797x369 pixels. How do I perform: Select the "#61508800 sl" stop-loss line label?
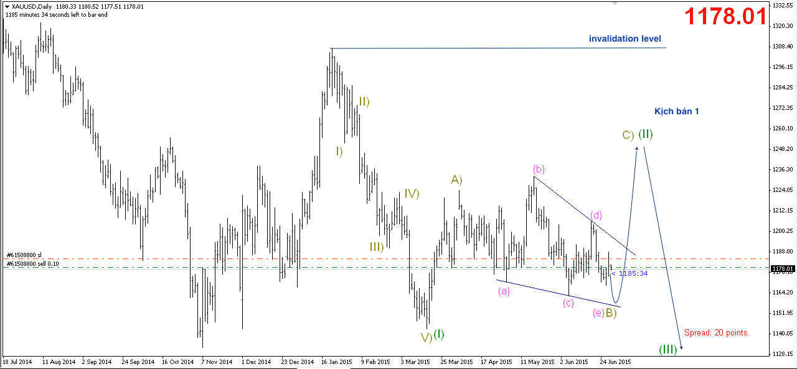tap(24, 255)
